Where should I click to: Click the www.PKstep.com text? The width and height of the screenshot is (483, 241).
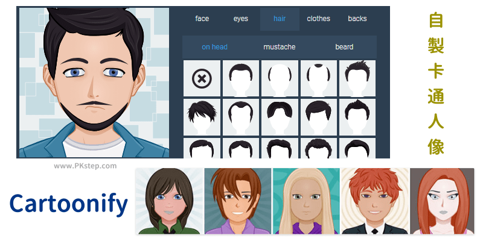click(x=85, y=166)
